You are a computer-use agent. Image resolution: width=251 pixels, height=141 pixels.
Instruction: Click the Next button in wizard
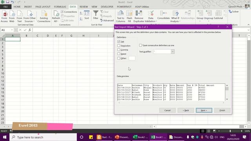[x=204, y=110]
